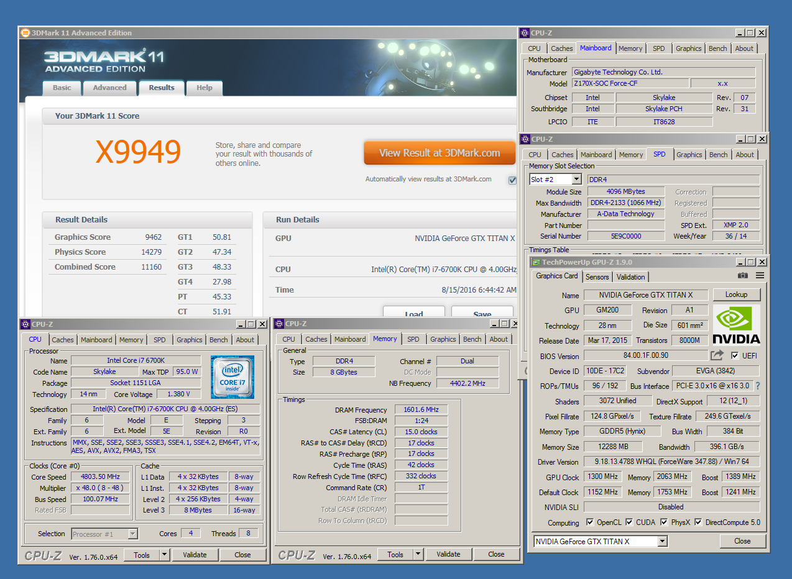The height and width of the screenshot is (579, 792).
Task: Toggle the UEFI checkbox in GPU-Z
Action: click(735, 356)
